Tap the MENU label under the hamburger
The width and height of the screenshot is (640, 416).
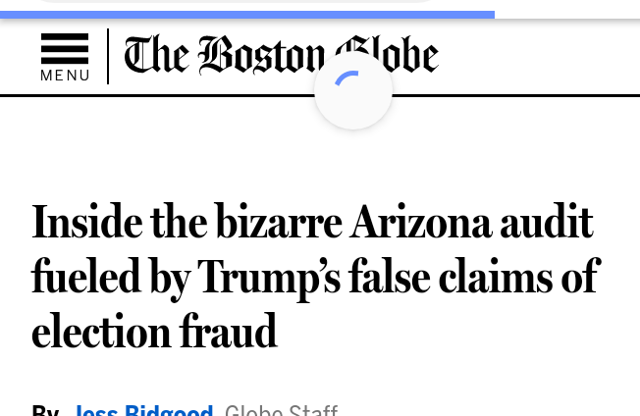(x=65, y=76)
